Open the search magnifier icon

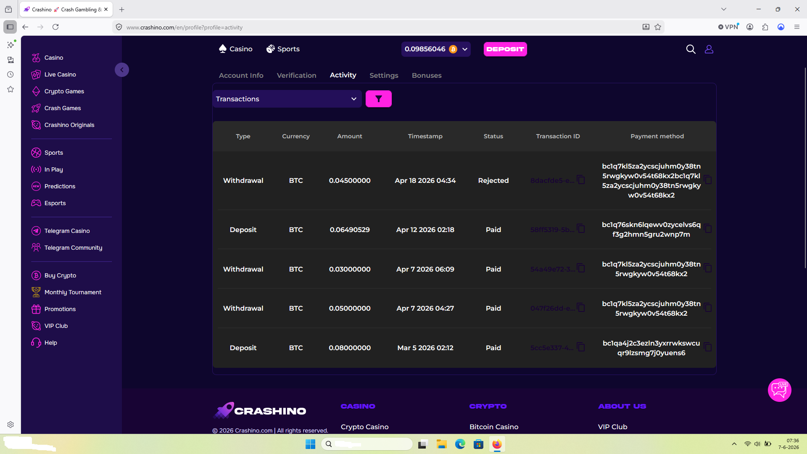(691, 49)
